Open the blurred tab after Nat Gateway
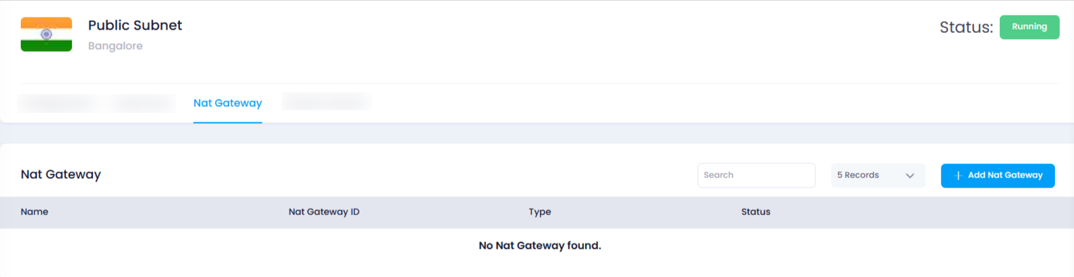The image size is (1074, 277). coord(326,102)
